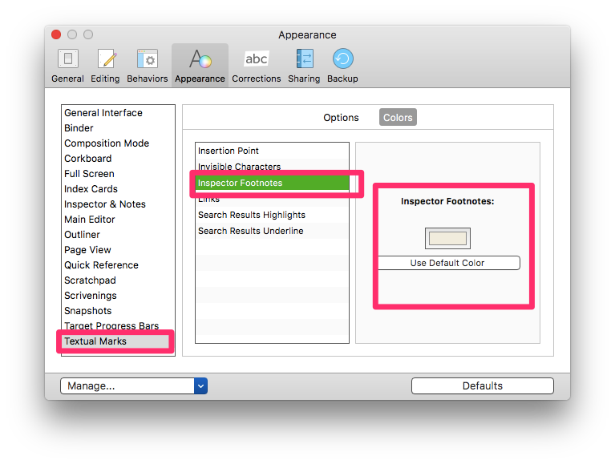The height and width of the screenshot is (464, 615).
Task: Switch to the Options tab
Action: coord(341,118)
